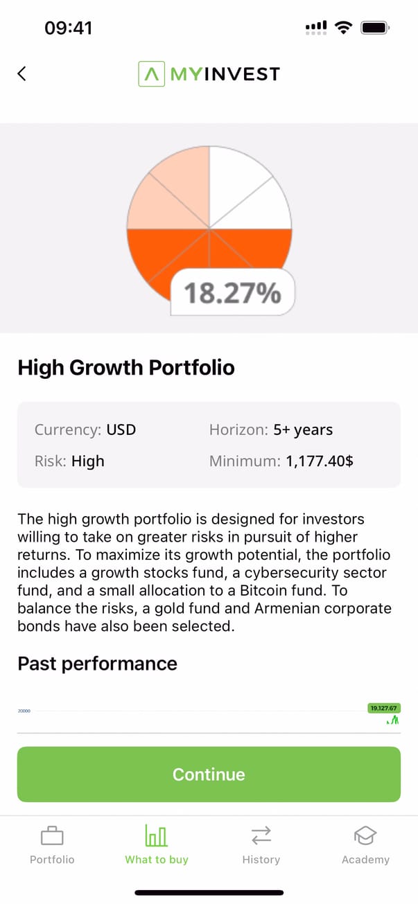Open the Portfolio tab
Viewport: 418px width, 904px height.
pyautogui.click(x=52, y=860)
